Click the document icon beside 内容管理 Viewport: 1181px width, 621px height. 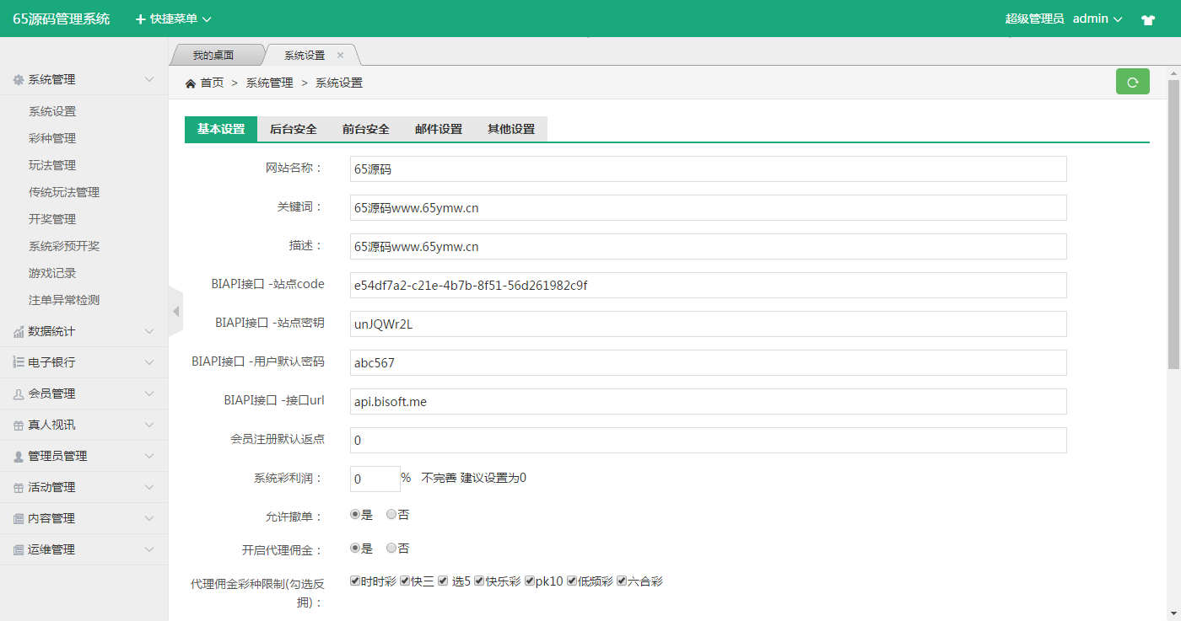pos(19,519)
